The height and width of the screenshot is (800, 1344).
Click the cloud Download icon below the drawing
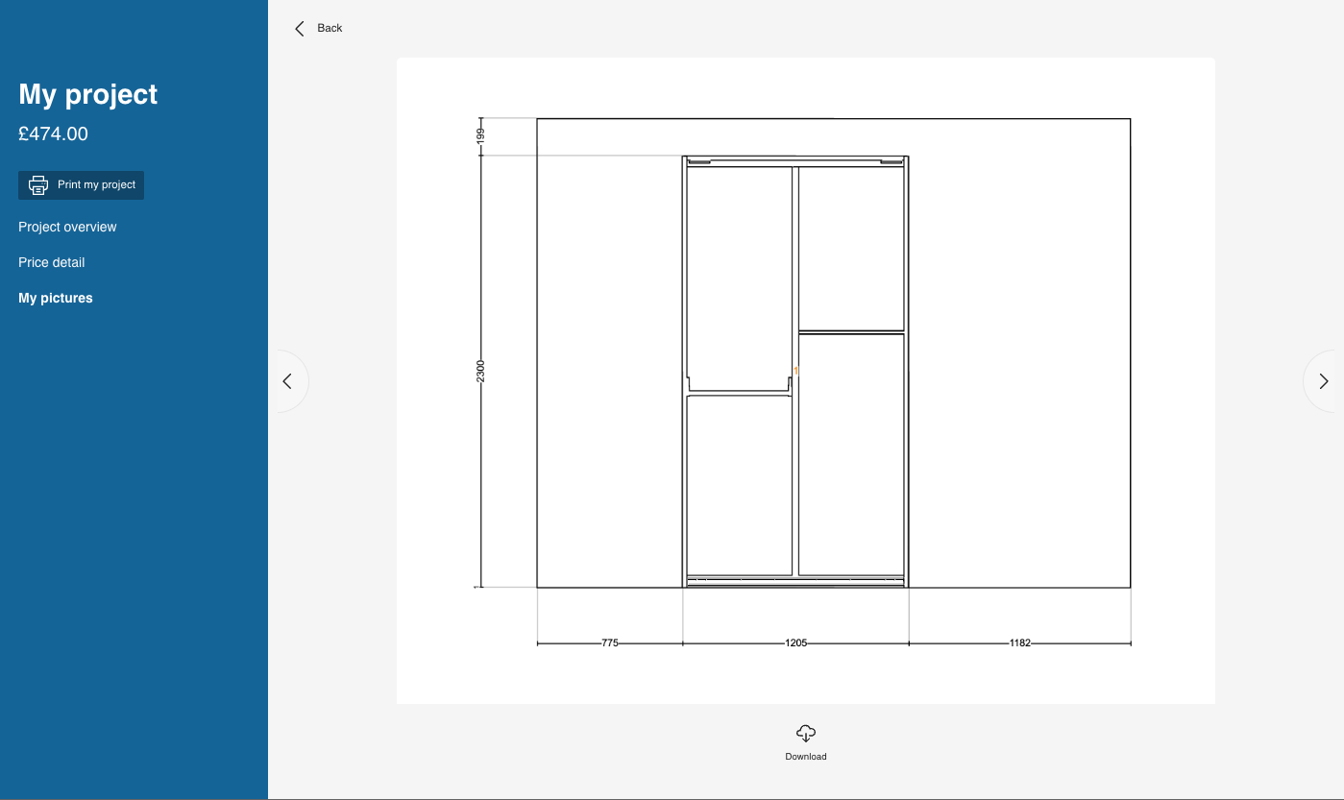(805, 732)
